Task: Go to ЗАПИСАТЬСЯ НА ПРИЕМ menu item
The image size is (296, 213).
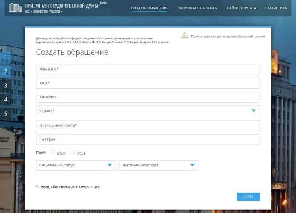Action: click(197, 8)
